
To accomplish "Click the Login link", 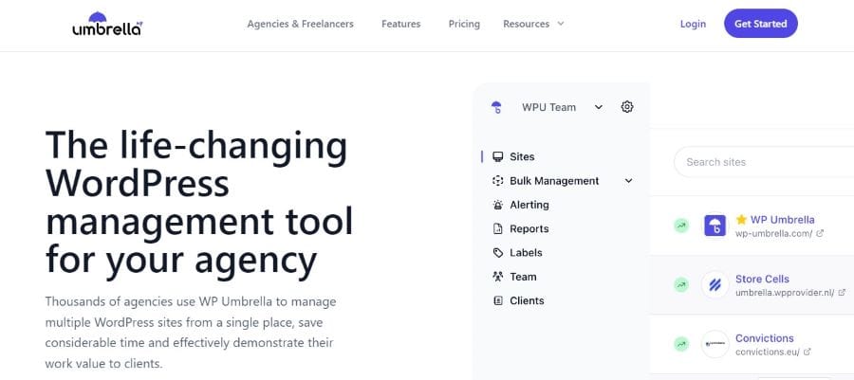I will [x=693, y=24].
